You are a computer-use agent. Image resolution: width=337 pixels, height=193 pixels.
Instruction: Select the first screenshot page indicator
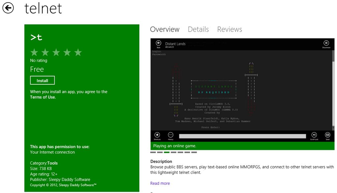click(153, 152)
